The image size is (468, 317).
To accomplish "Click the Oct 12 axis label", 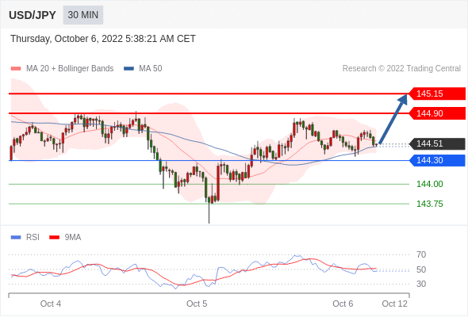I will (394, 304).
